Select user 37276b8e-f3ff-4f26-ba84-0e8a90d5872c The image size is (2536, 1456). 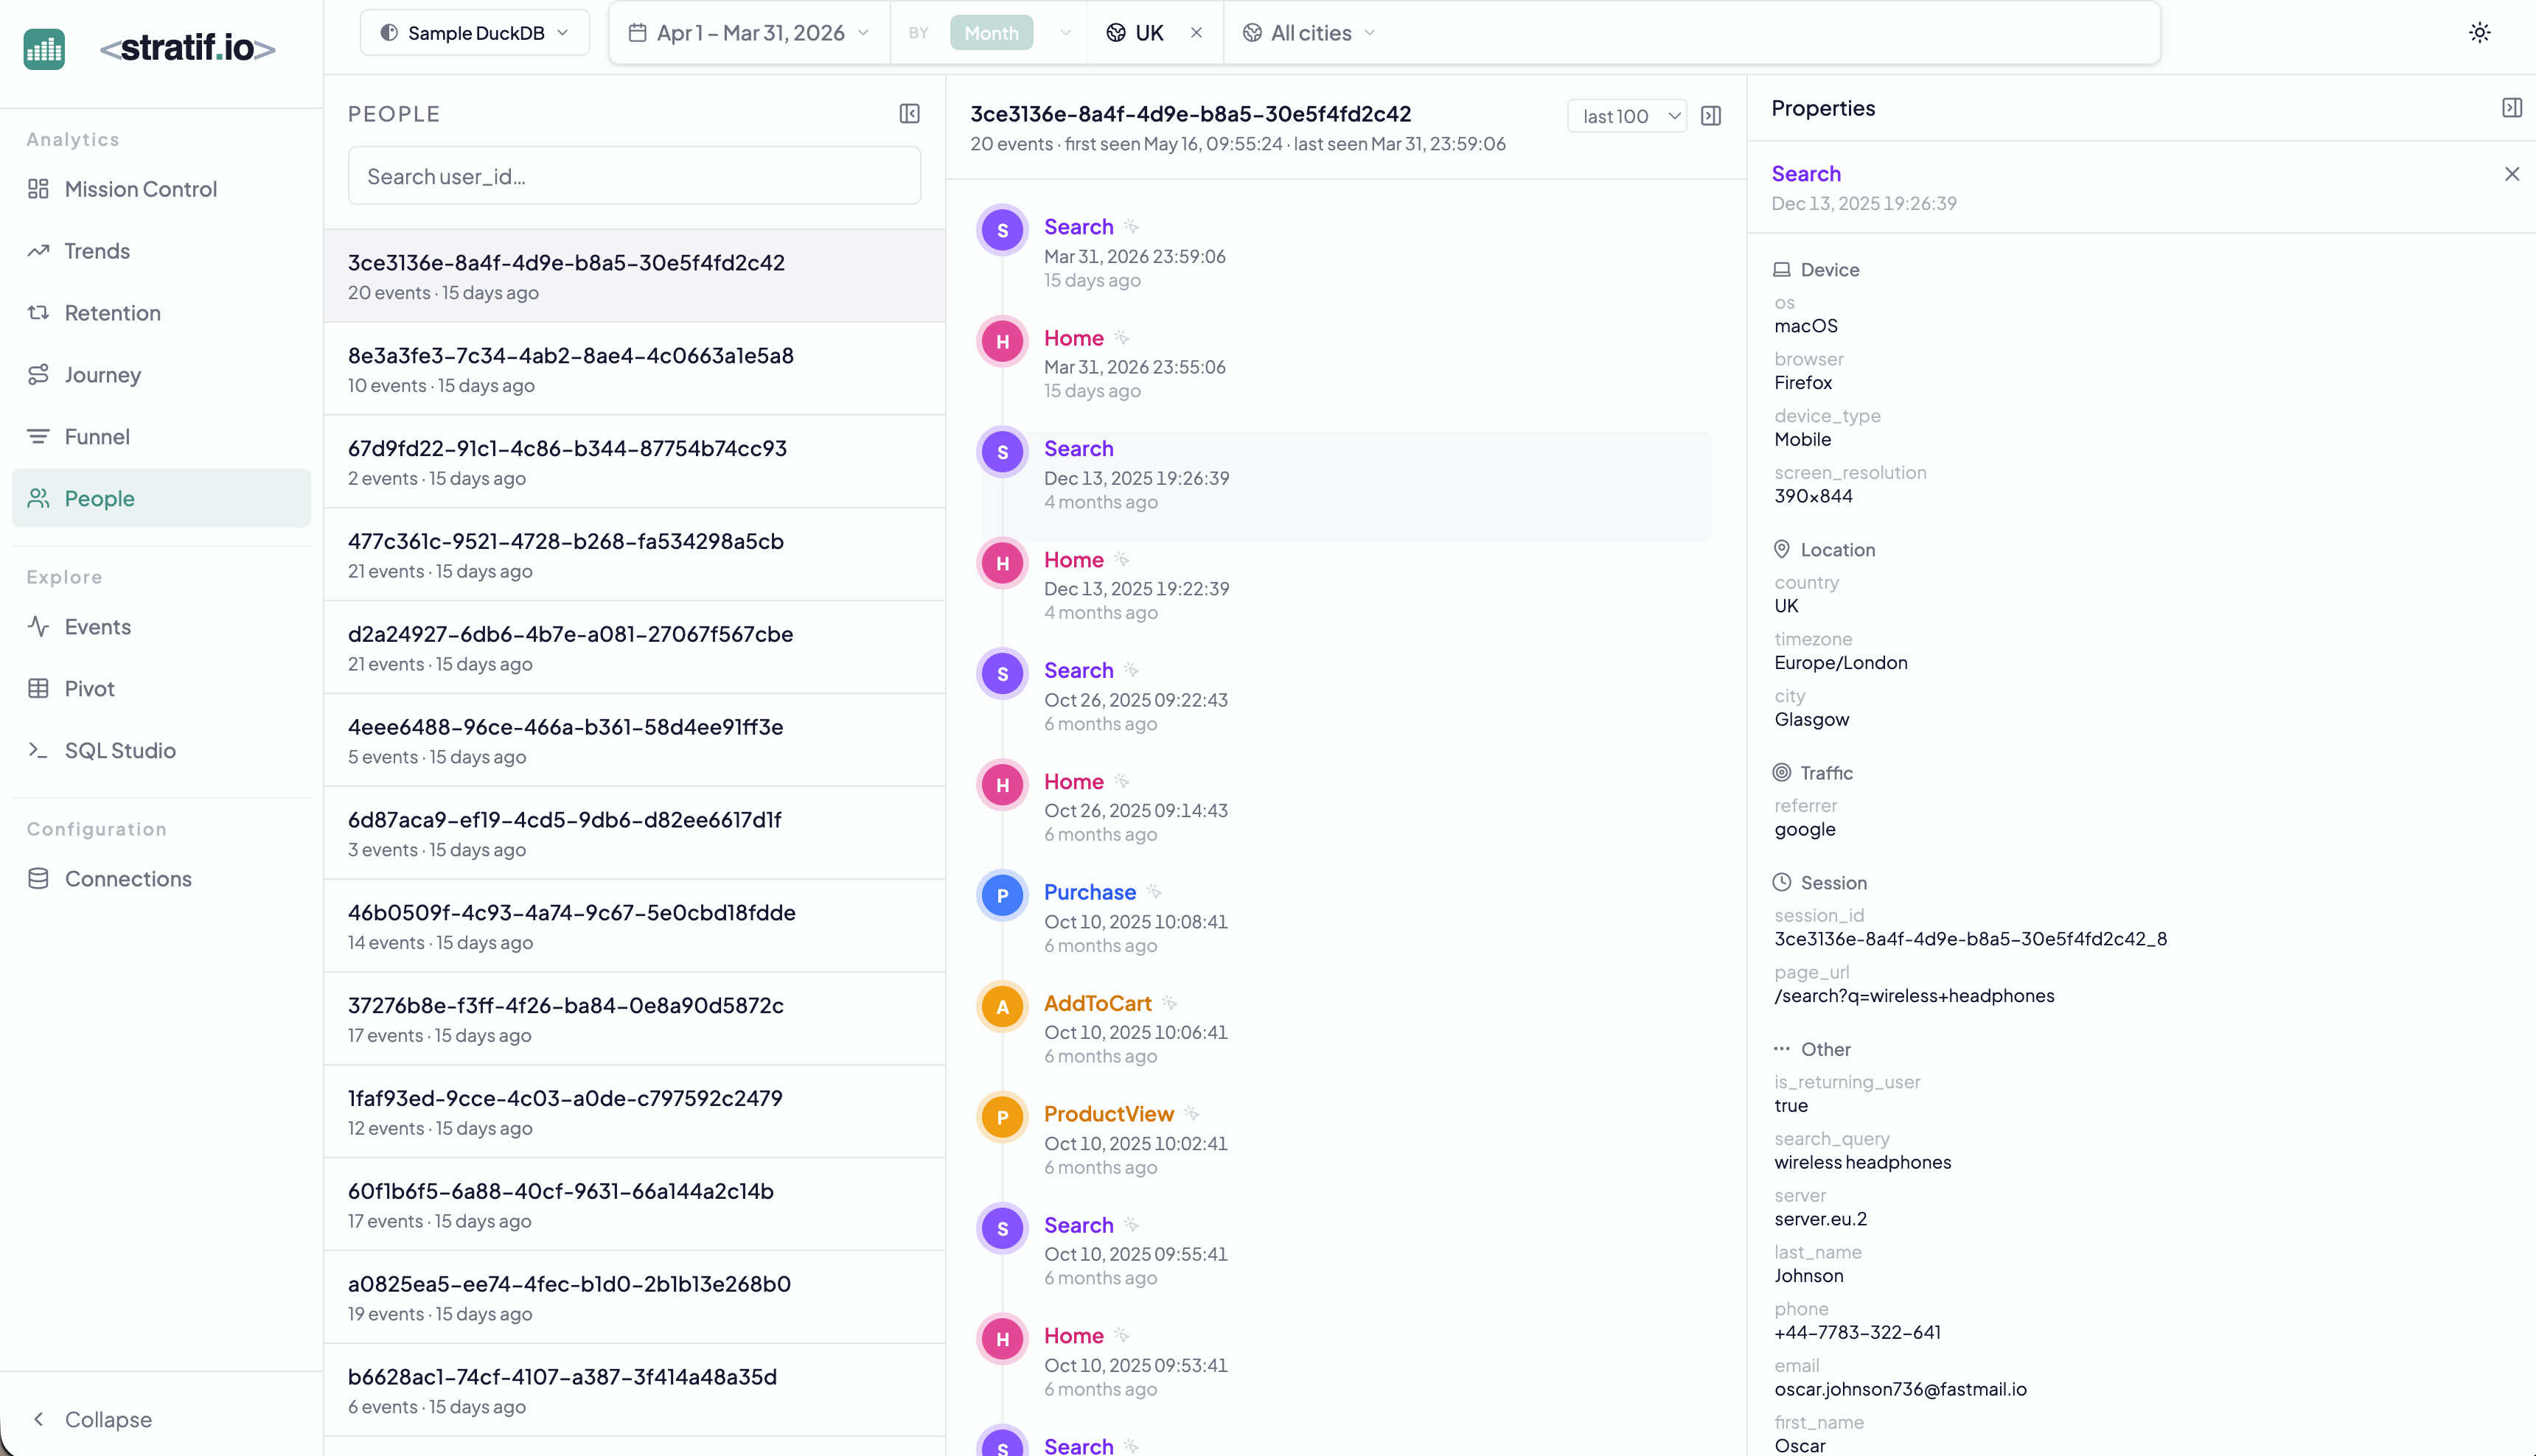(x=634, y=1020)
